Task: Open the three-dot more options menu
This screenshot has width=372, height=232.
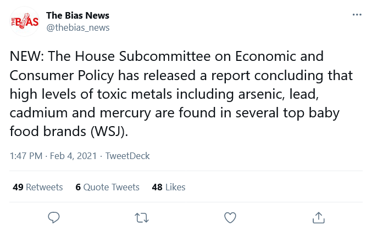Action: tap(357, 15)
